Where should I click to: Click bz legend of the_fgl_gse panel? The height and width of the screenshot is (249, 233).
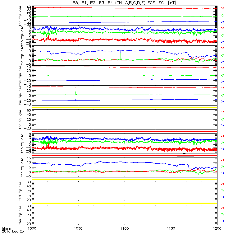pyautogui.click(x=222, y=207)
